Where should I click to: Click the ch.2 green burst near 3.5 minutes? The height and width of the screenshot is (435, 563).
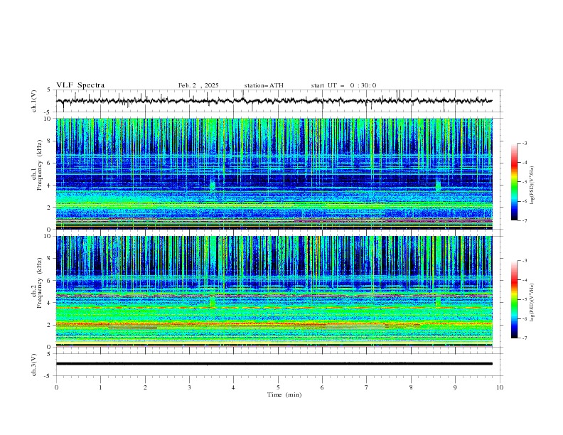pyautogui.click(x=213, y=301)
